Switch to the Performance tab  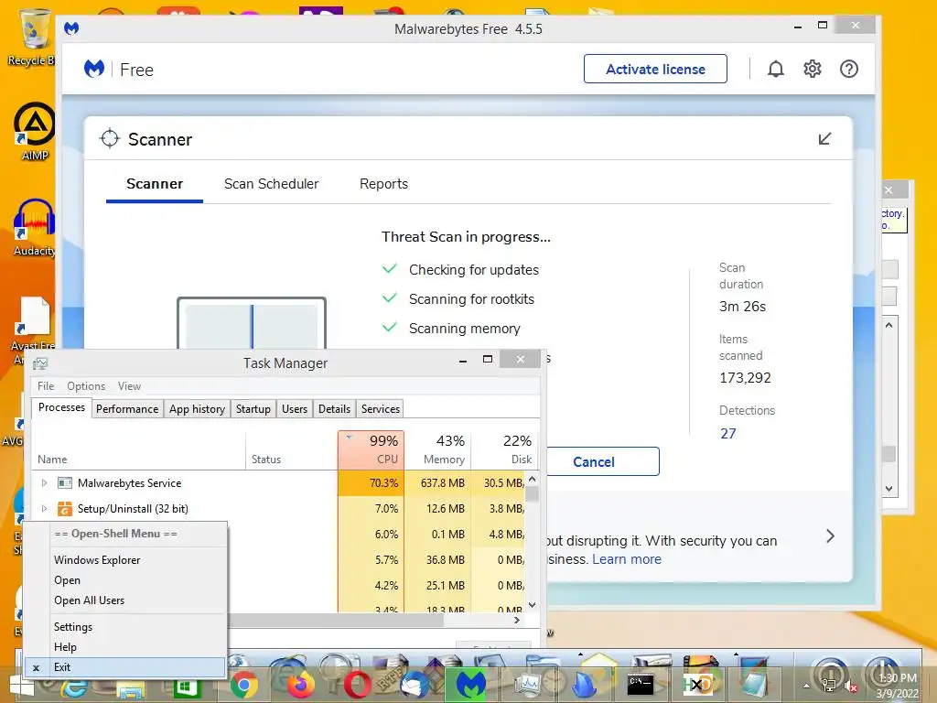(x=127, y=409)
